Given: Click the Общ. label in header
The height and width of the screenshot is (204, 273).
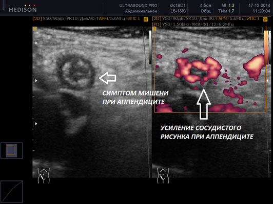Looking at the screenshot, I should coord(206,11).
